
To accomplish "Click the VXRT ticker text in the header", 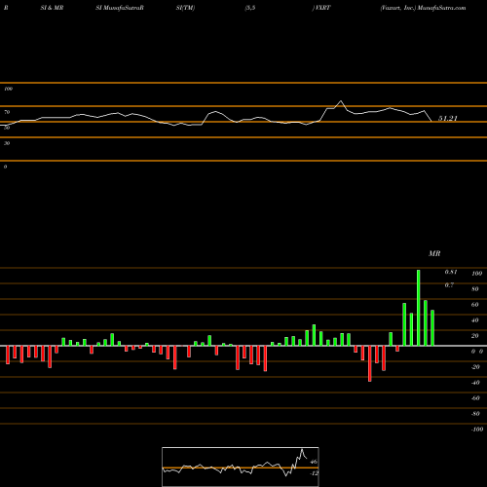I will 322,8.
